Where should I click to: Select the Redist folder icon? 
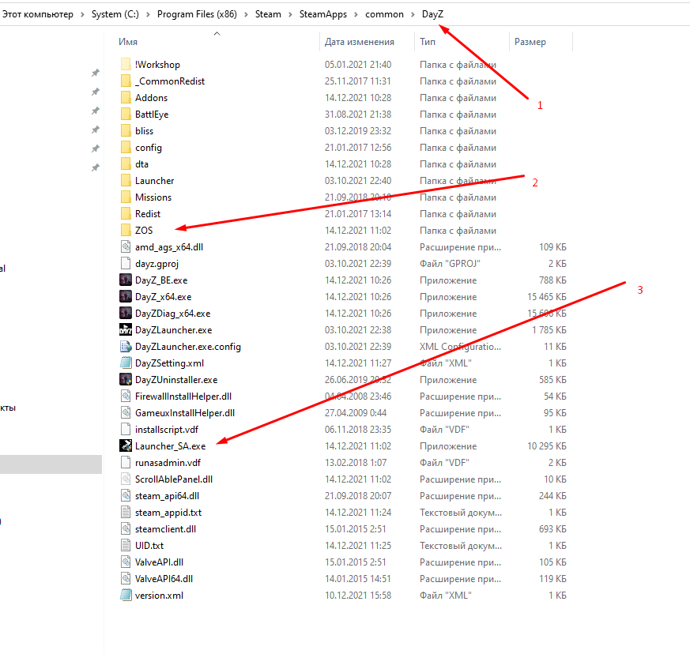click(126, 214)
